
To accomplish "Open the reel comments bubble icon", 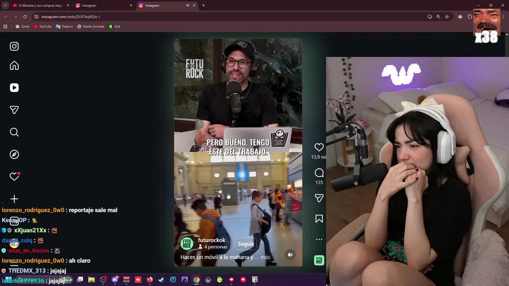I will point(319,173).
